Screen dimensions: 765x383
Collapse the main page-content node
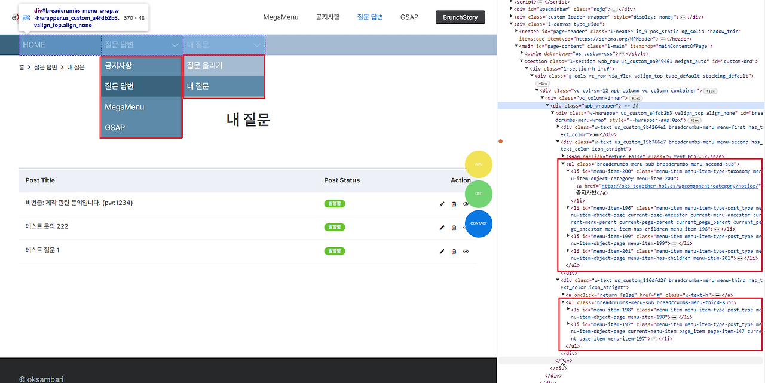coord(517,46)
